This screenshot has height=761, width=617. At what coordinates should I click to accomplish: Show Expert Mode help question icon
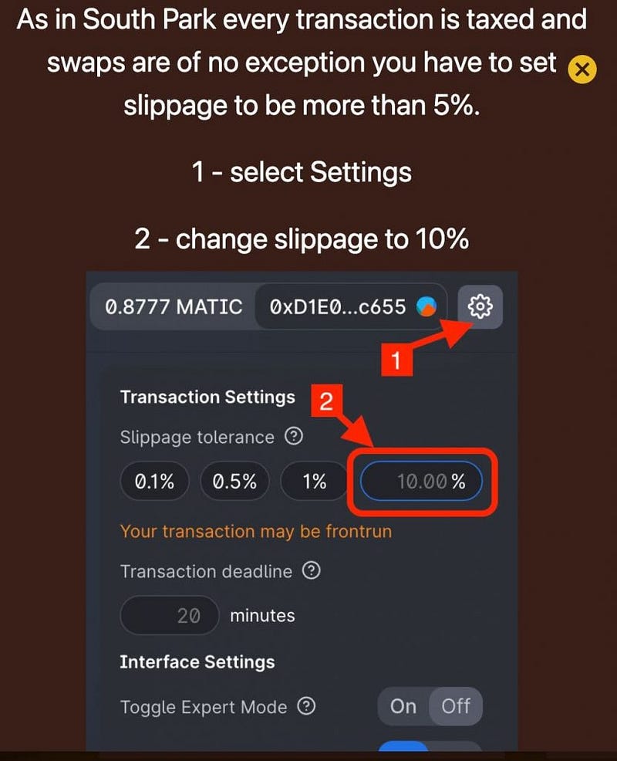click(306, 706)
